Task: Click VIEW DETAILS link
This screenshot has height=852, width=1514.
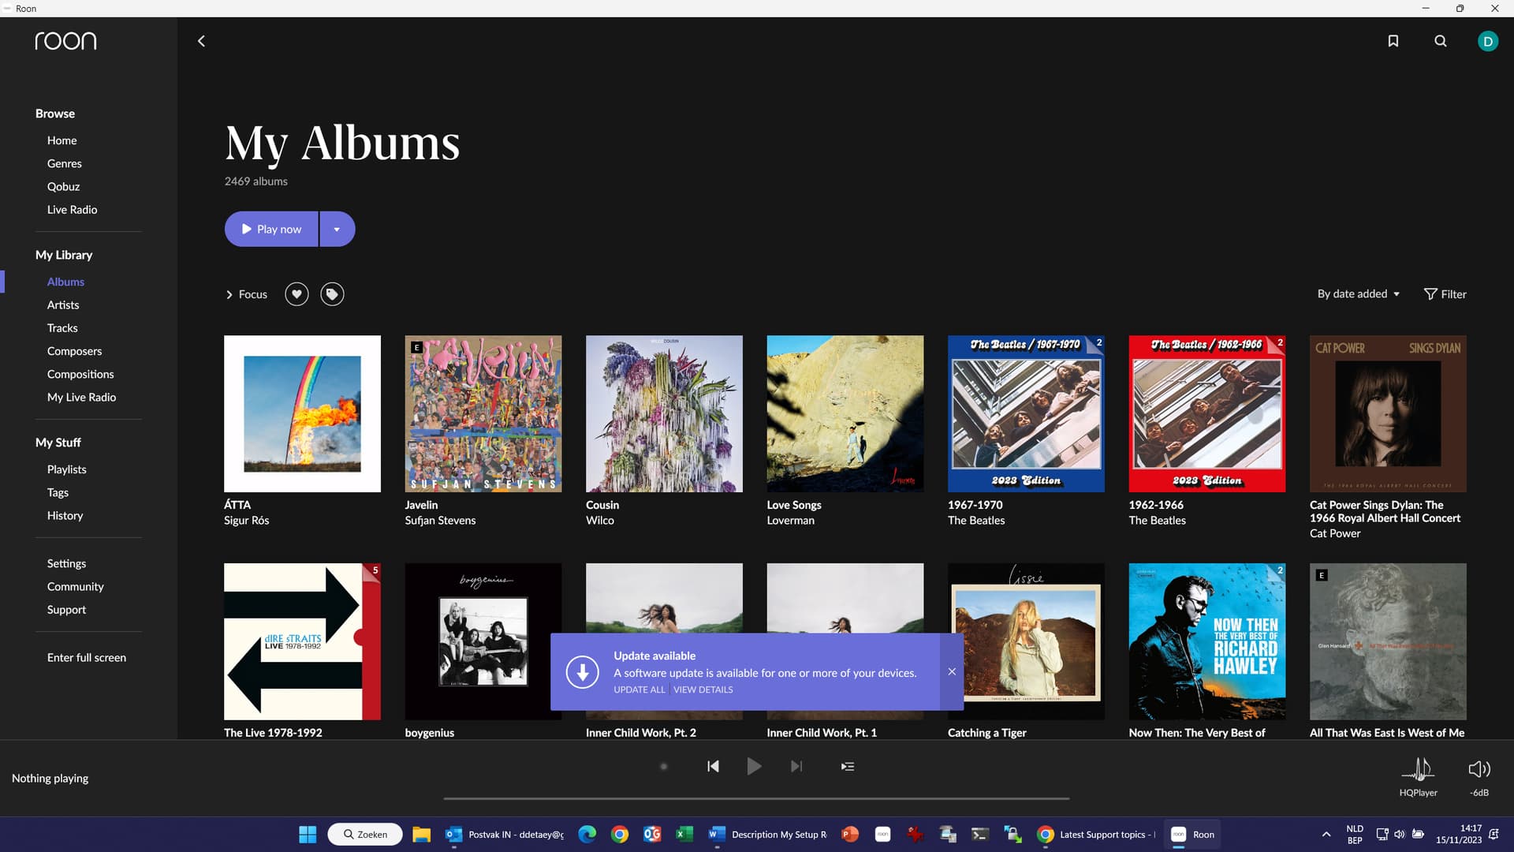Action: pos(703,689)
